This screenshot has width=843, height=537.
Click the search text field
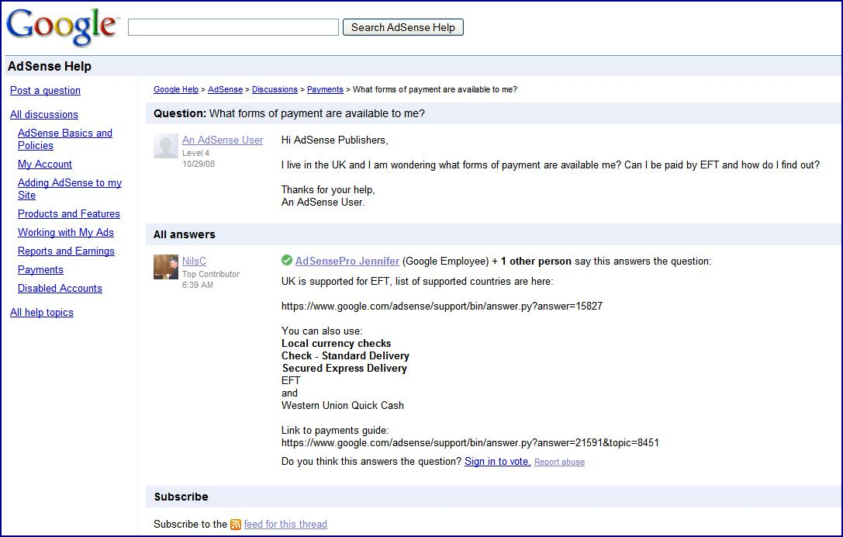tap(233, 27)
